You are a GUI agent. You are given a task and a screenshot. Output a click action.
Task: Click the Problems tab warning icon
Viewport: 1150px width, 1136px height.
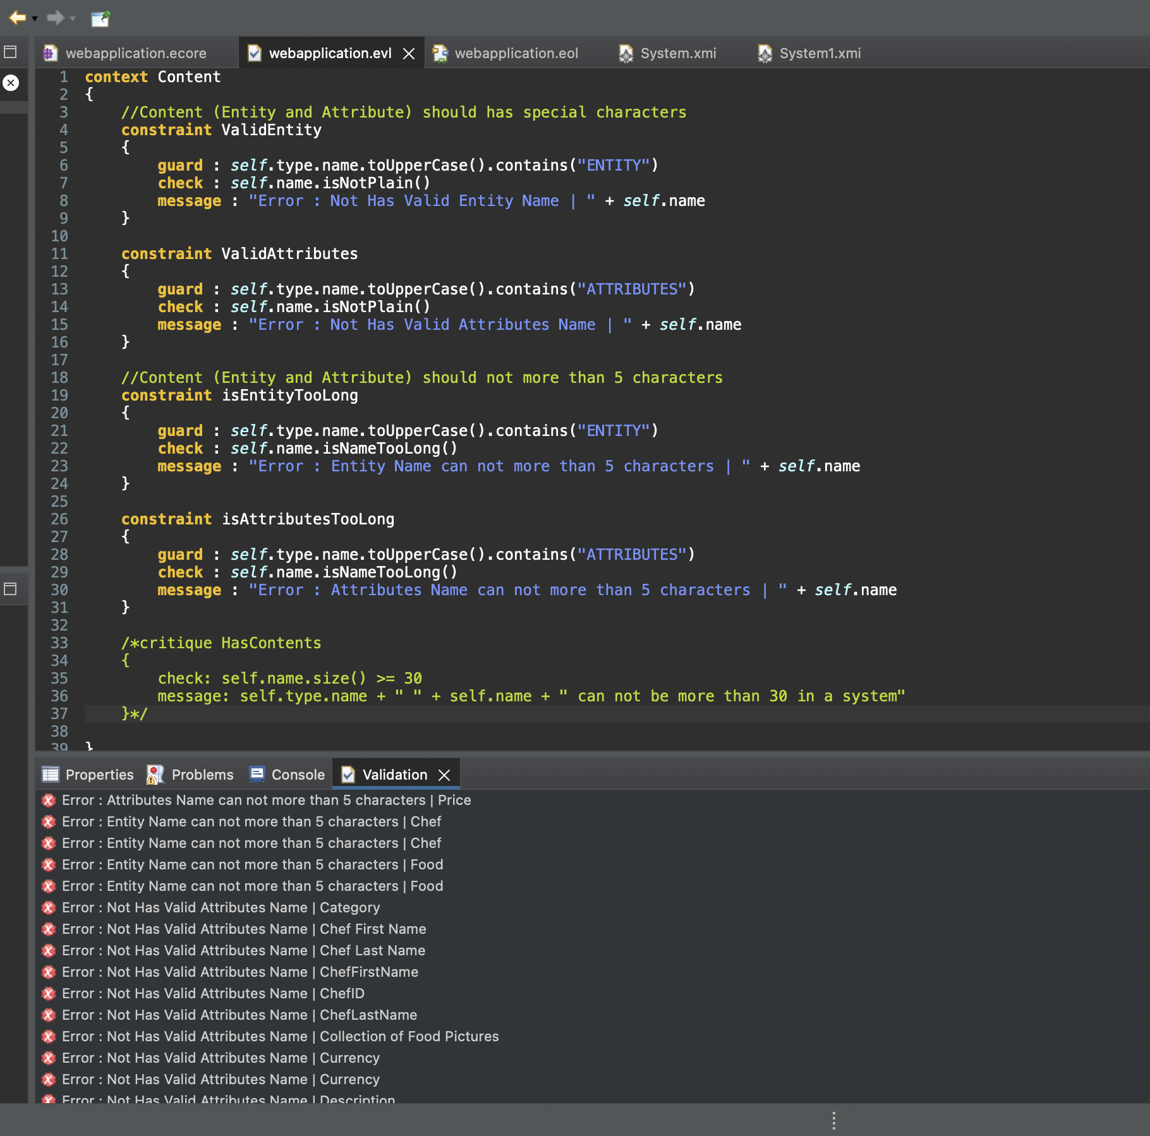[x=155, y=775]
